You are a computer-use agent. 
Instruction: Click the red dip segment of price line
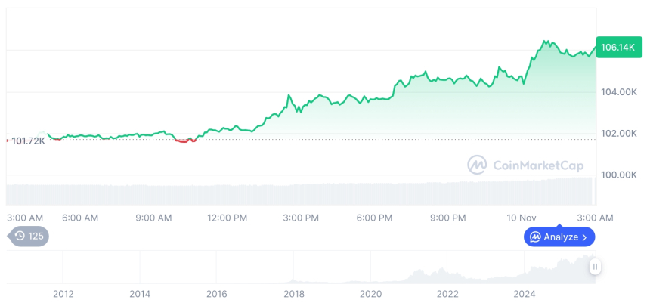pos(184,141)
